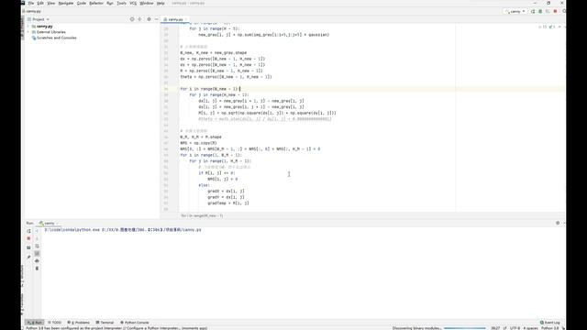
Task: Click Print icon in Run console
Action: point(37,260)
